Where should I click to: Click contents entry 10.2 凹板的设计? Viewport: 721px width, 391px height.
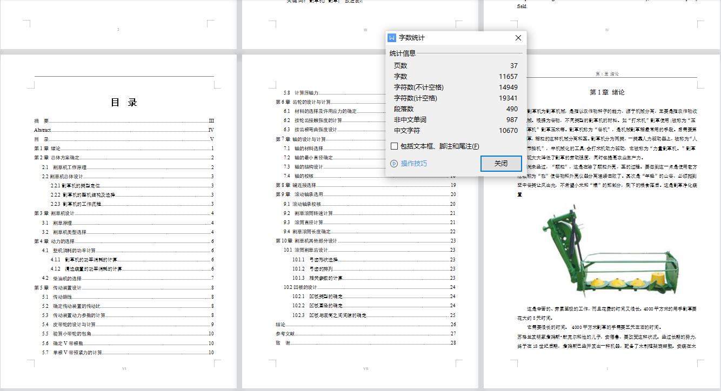[x=370, y=287]
